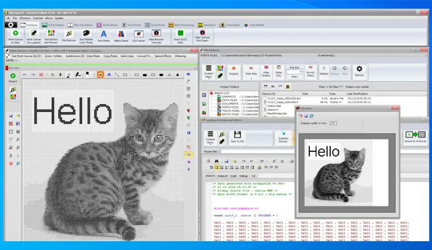Toggle the highlighted orange tool button
Image resolution: width=432 pixels, height=250 pixels.
point(100,74)
